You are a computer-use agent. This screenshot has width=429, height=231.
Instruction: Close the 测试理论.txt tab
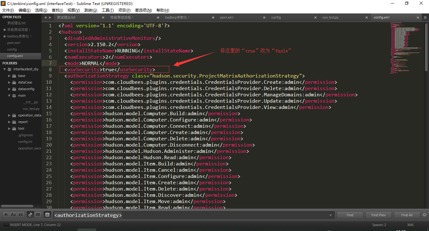coord(103,18)
